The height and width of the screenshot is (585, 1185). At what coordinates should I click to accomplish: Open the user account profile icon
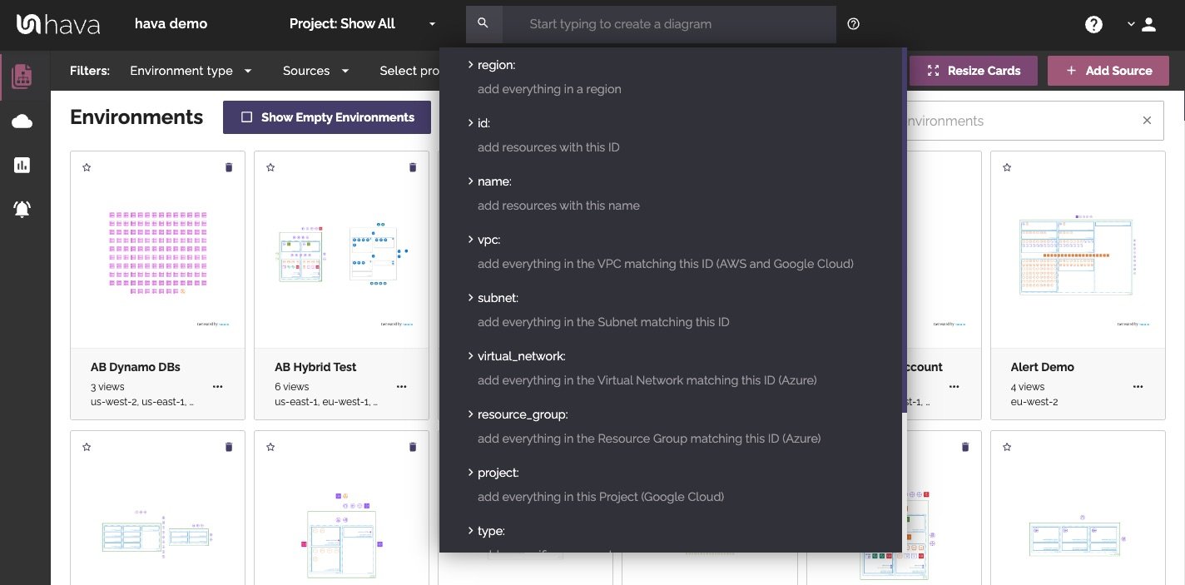click(1148, 24)
